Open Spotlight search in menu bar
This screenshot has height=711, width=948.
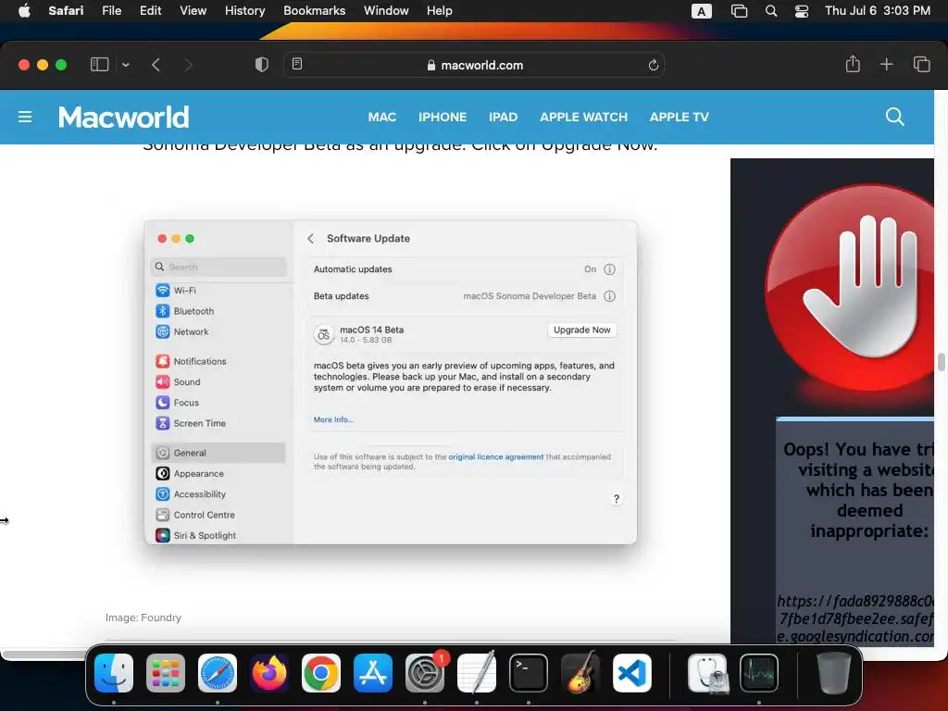click(x=771, y=11)
